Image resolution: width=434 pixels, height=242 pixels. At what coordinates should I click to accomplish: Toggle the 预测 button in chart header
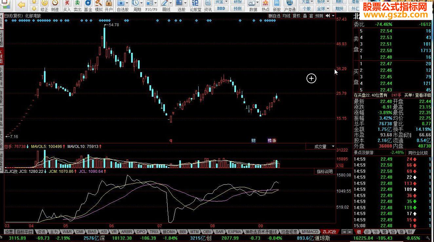[x=319, y=16]
